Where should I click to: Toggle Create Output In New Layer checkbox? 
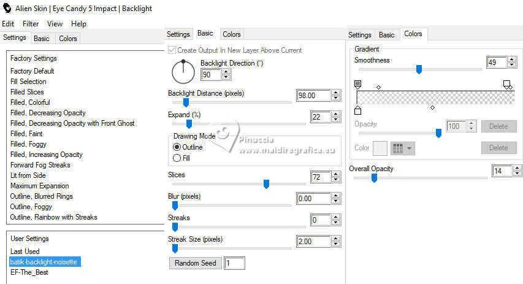click(172, 50)
